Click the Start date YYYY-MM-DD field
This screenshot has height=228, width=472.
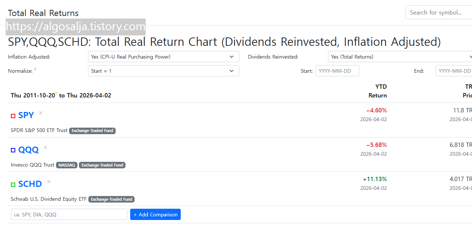pyautogui.click(x=337, y=71)
